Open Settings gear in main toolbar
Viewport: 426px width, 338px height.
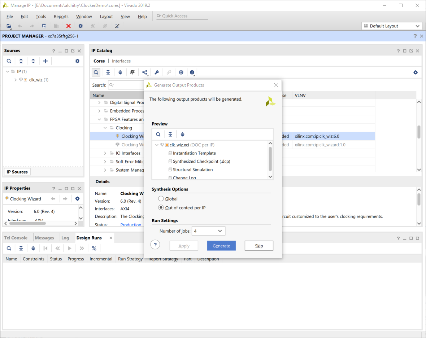pyautogui.click(x=81, y=26)
